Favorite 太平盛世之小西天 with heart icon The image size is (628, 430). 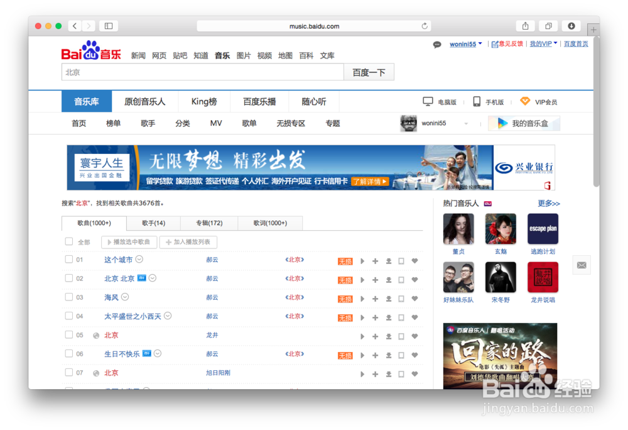tap(415, 317)
